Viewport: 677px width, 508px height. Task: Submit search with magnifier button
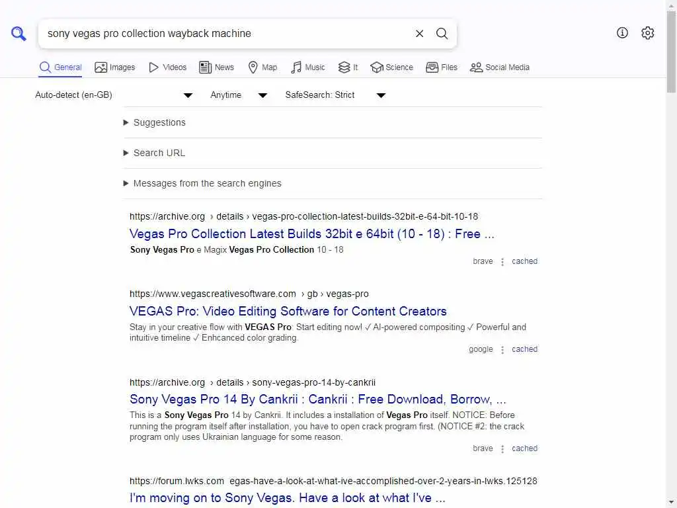tap(442, 33)
